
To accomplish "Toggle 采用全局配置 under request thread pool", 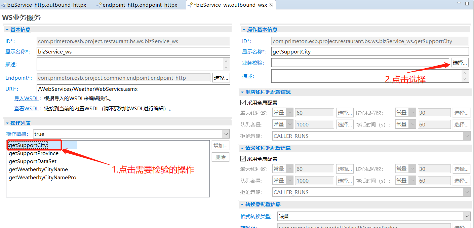I will pyautogui.click(x=243, y=159).
